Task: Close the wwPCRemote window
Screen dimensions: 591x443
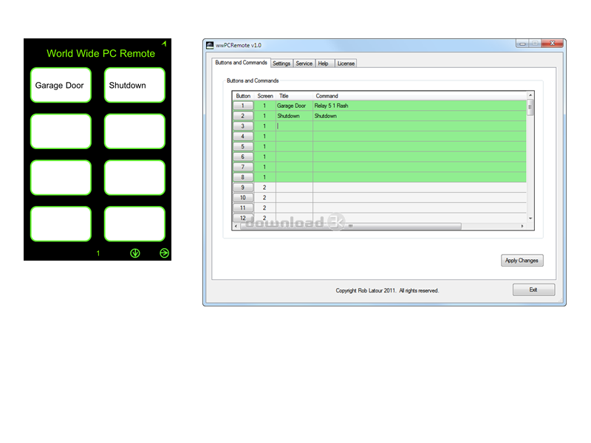Action: click(x=552, y=44)
